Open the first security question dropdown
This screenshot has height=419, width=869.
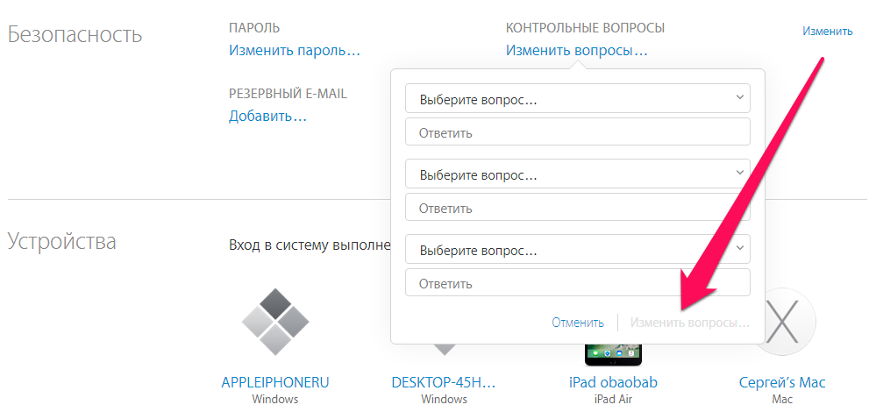[x=577, y=100]
